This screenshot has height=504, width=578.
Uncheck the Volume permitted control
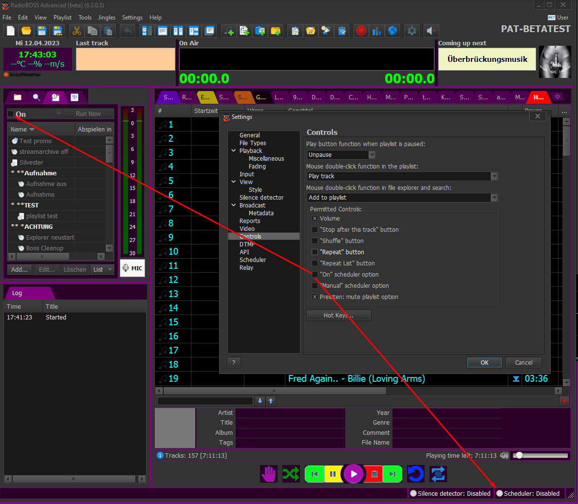click(x=315, y=219)
